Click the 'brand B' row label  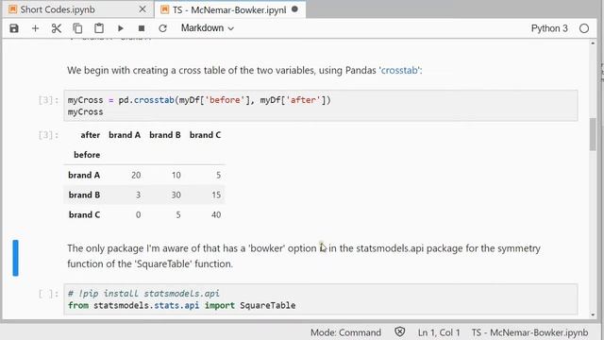click(84, 195)
